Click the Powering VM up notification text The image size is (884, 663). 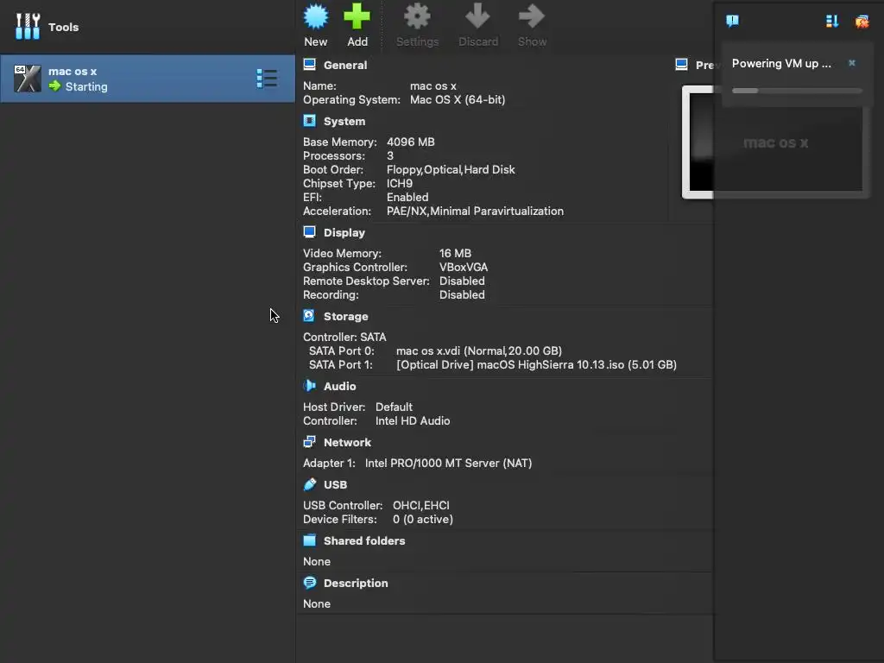point(780,63)
